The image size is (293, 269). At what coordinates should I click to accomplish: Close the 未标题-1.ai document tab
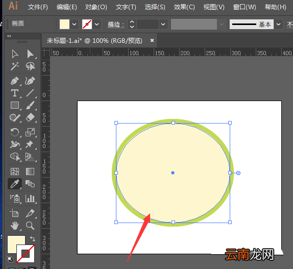[152, 40]
